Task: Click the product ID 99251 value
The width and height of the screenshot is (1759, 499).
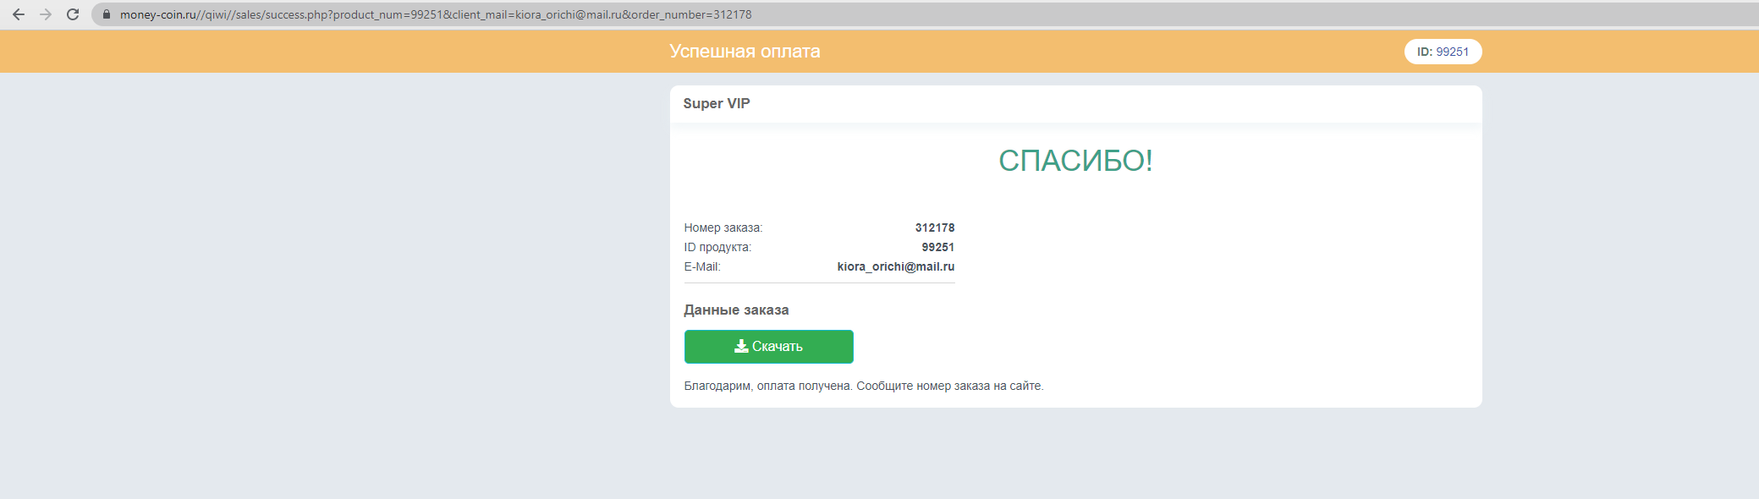Action: point(937,247)
